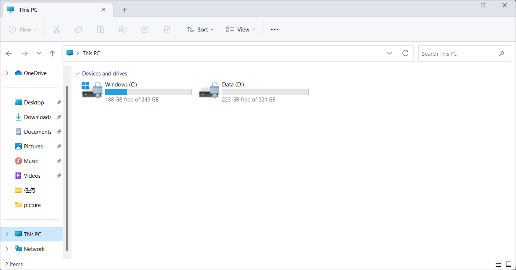Viewport: 516px width, 270px height.
Task: Click the Data (D:) storage usage bar
Action: tap(265, 92)
